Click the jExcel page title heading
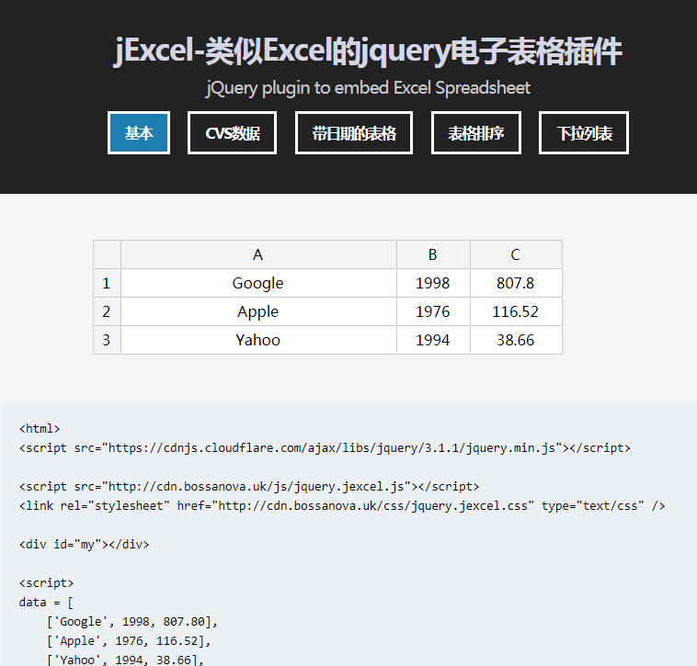697x666 pixels. [x=368, y=51]
